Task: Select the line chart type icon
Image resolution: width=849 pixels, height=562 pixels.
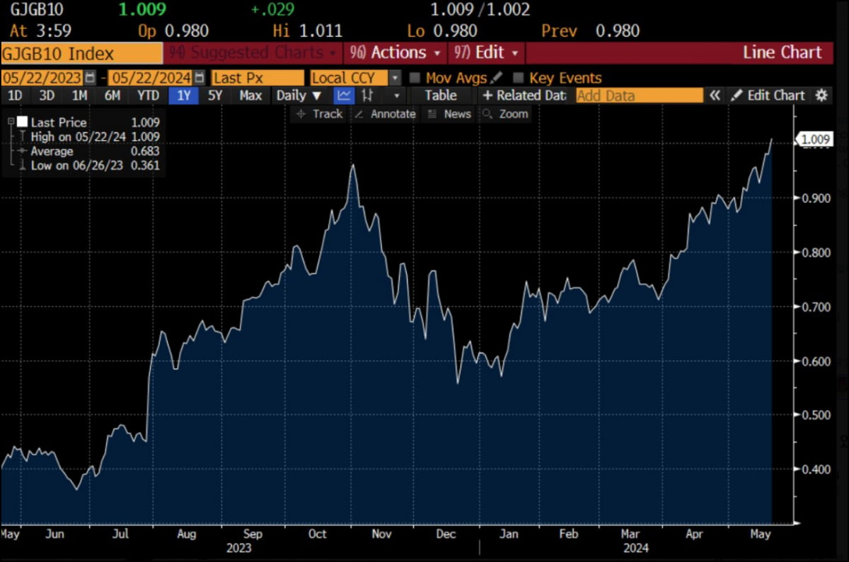Action: [x=344, y=95]
